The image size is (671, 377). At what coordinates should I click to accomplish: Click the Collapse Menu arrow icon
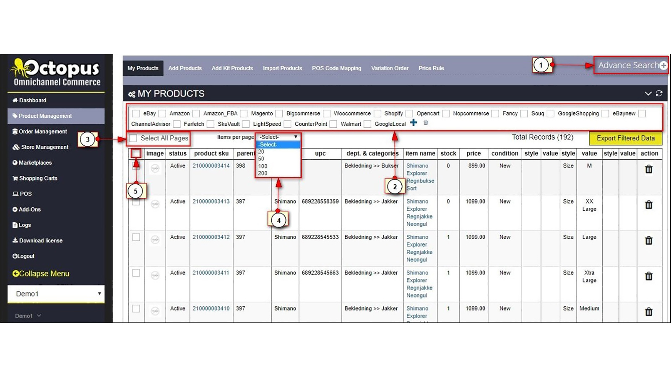(16, 274)
